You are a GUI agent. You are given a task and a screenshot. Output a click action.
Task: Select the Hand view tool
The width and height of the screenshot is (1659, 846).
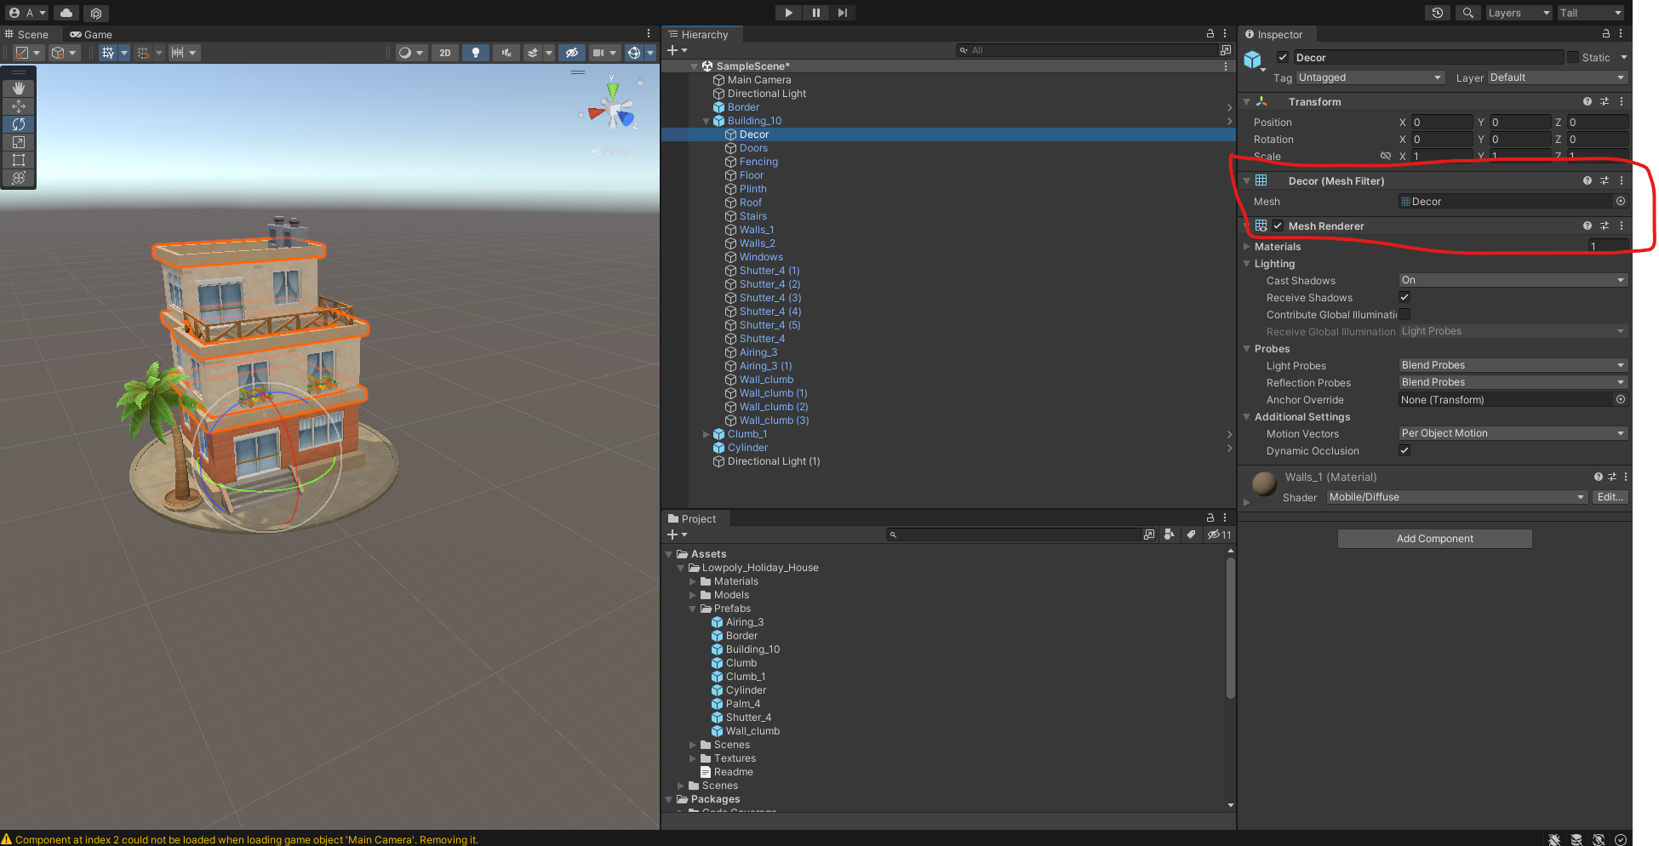[19, 89]
